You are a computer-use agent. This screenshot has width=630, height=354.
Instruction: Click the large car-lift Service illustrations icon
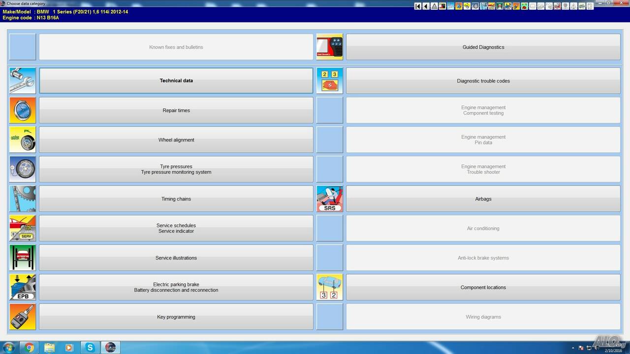[23, 258]
